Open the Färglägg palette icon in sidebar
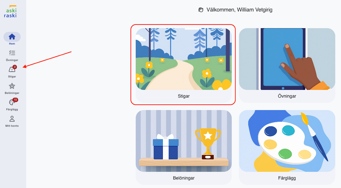 click(12, 102)
